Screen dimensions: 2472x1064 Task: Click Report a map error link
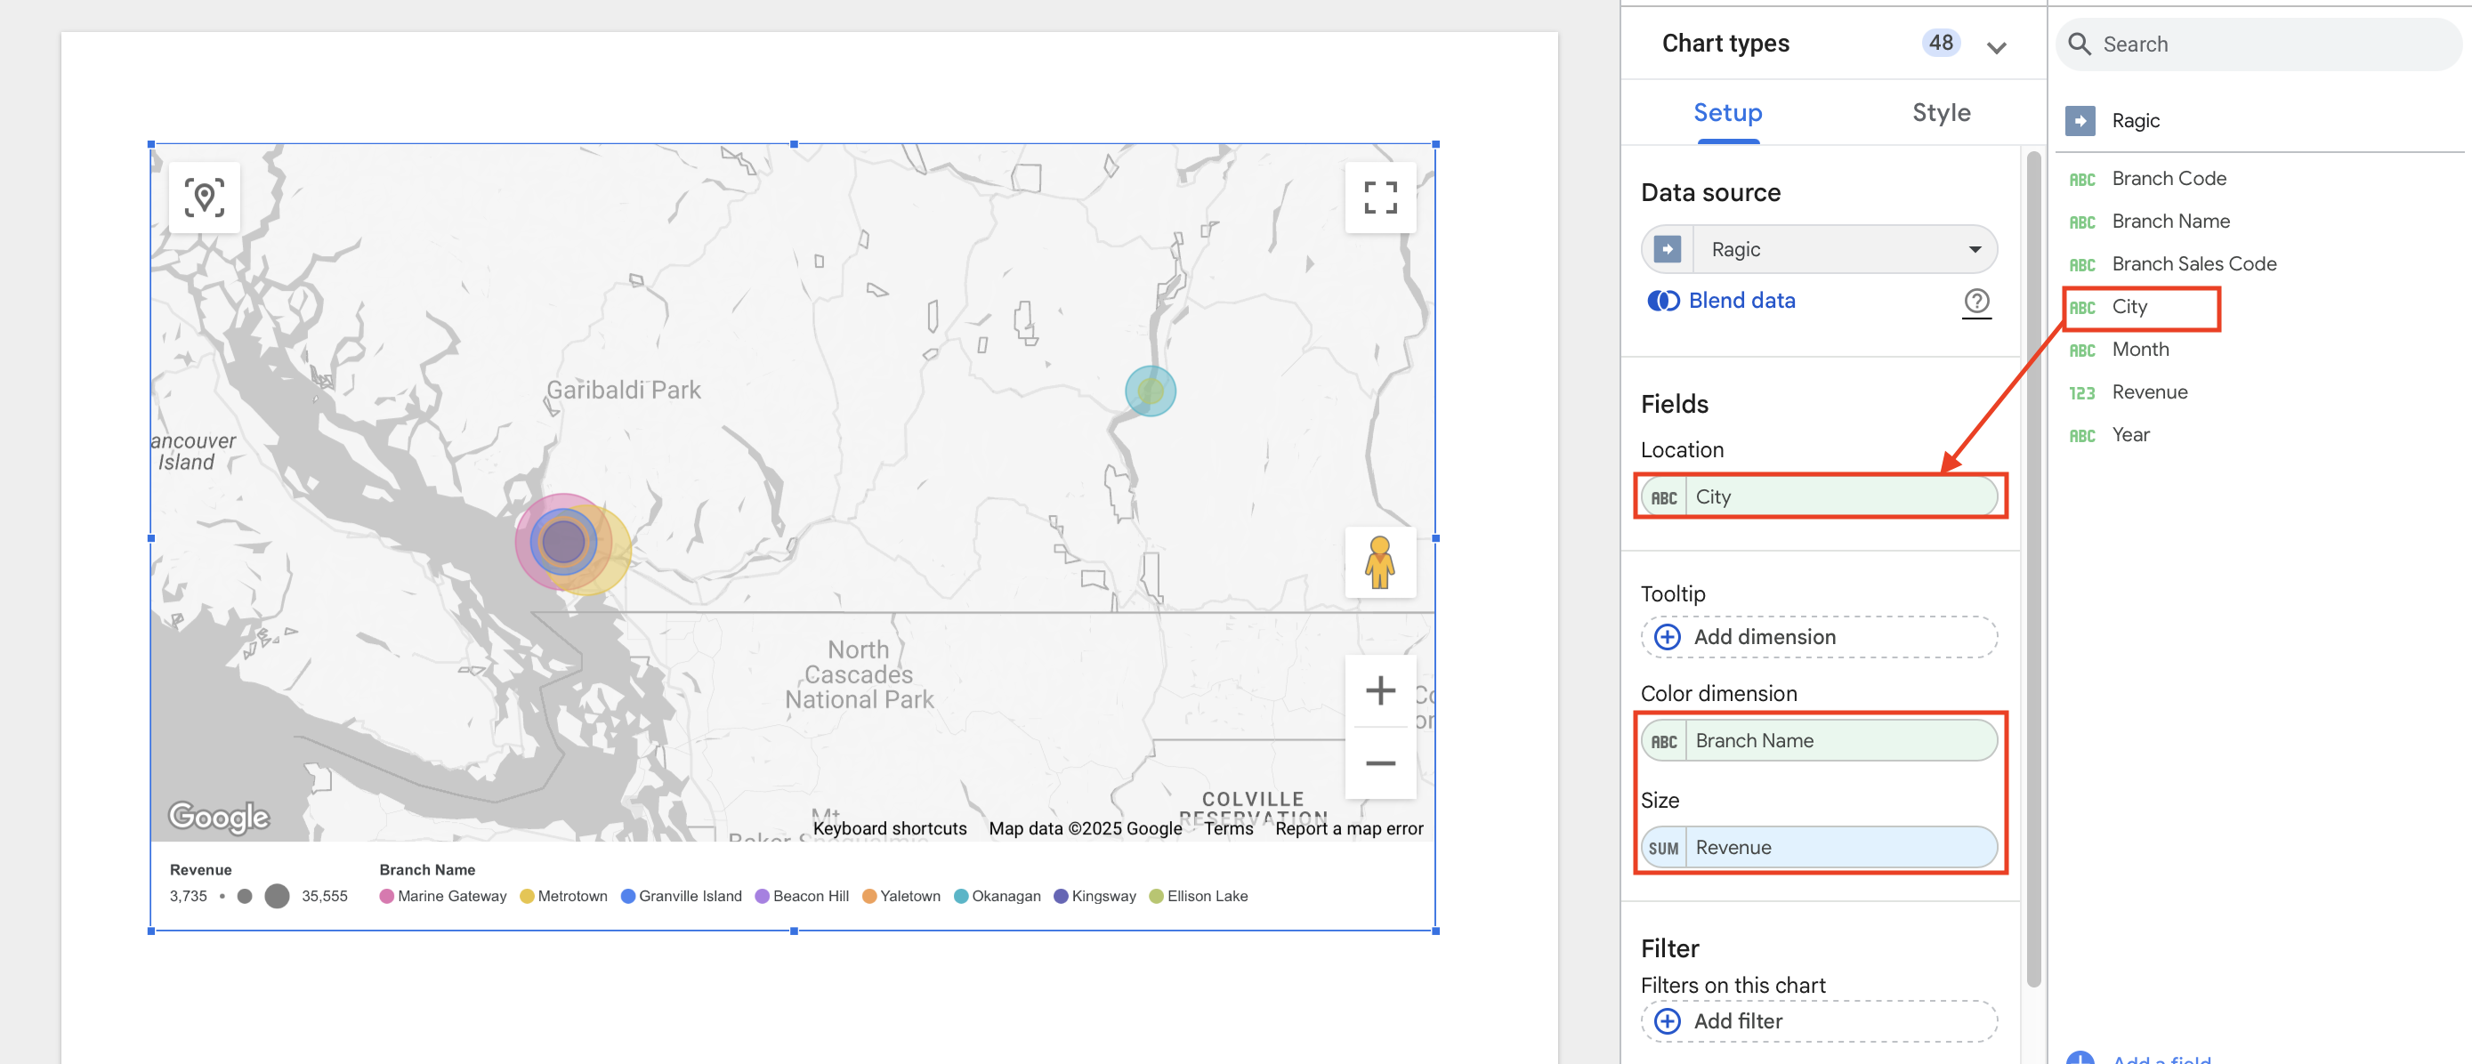(1348, 829)
